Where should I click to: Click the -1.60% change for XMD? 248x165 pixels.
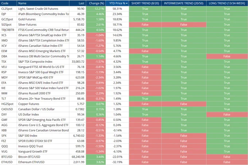click(x=96, y=41)
